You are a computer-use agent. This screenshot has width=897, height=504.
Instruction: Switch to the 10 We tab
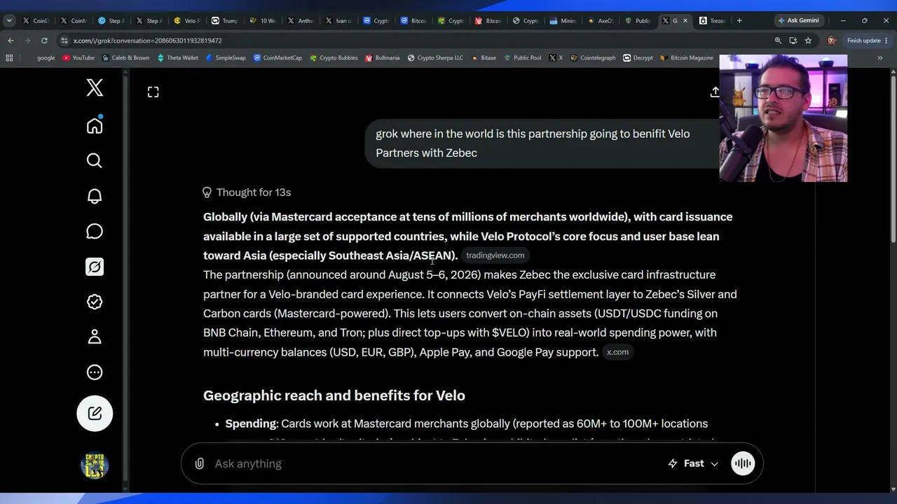click(263, 21)
